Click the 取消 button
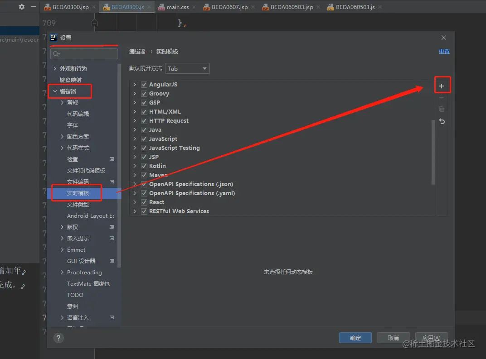Image resolution: width=486 pixels, height=359 pixels. (x=394, y=338)
